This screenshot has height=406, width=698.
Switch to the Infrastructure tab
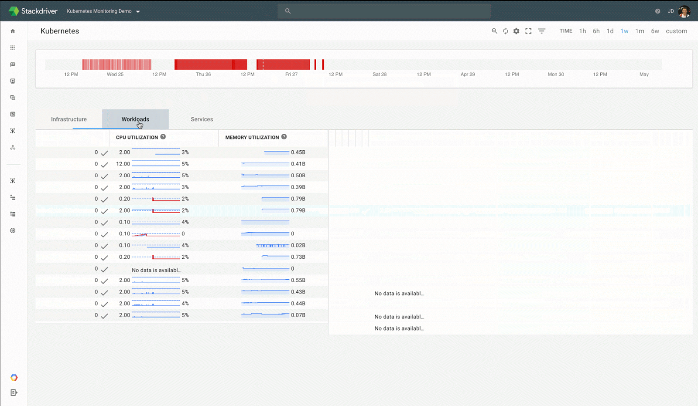tap(69, 119)
